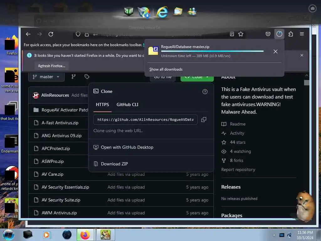This screenshot has width=321, height=241.
Task: Open commit message on AV Care.zip row
Action: coord(126,174)
